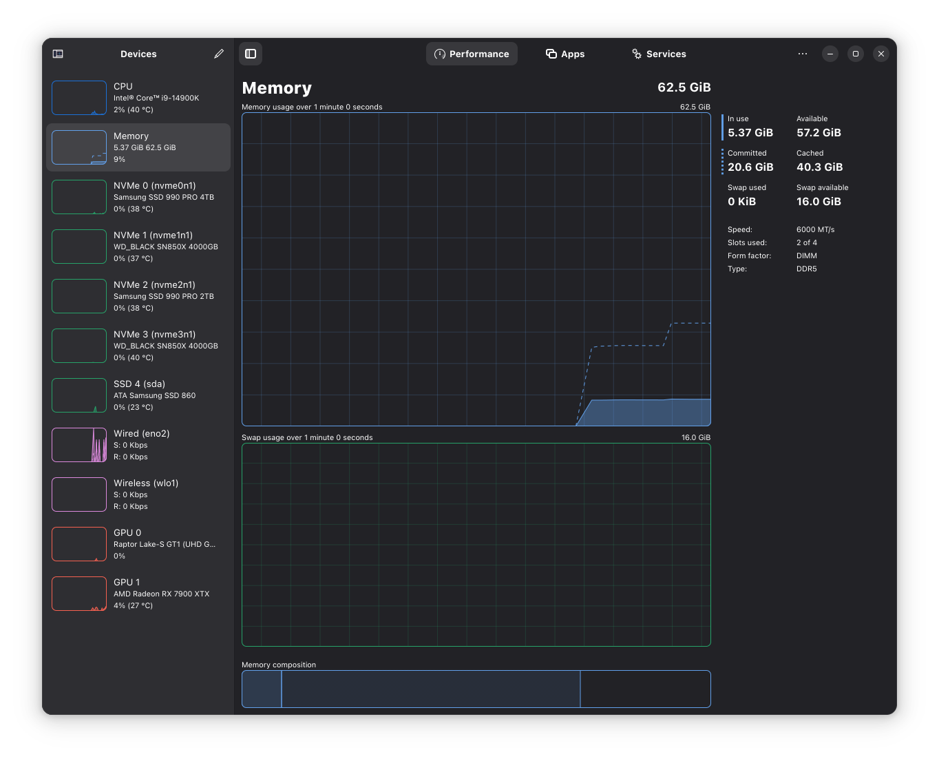
Task: Click the swap usage graph
Action: pyautogui.click(x=476, y=545)
